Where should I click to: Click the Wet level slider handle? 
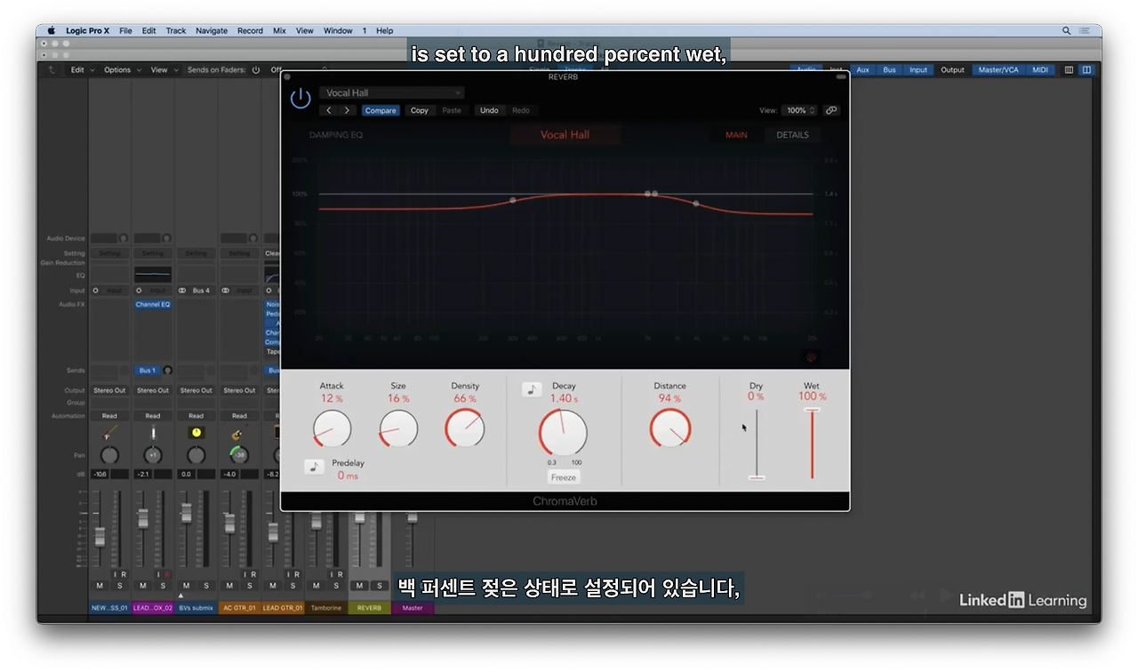point(812,409)
